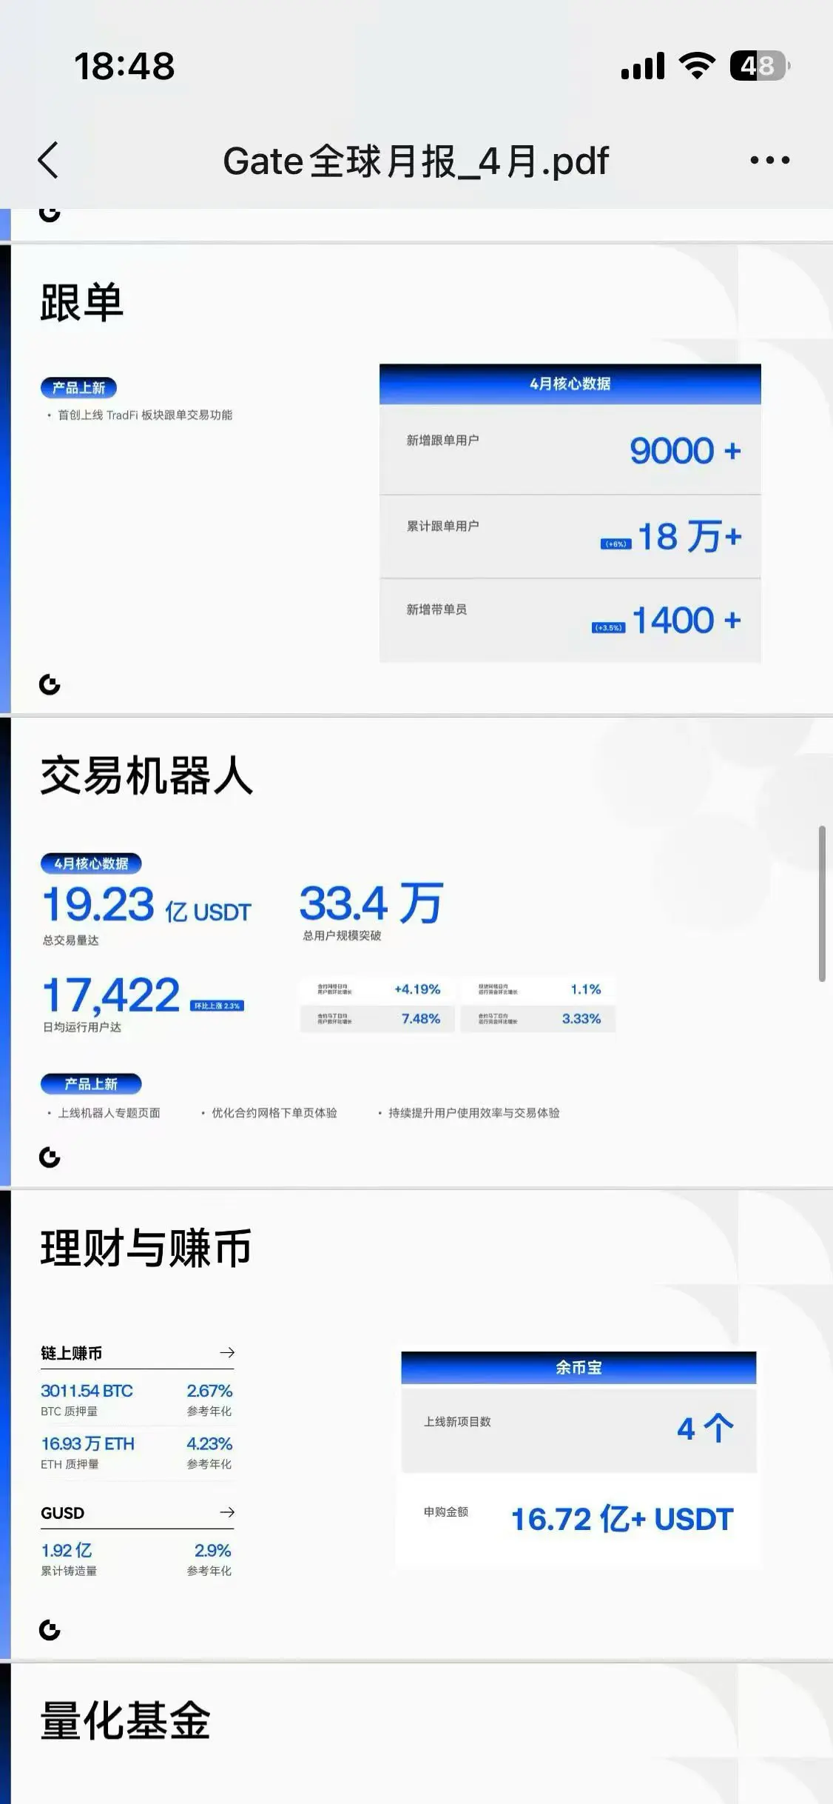Tap the battery indicator showing 48
This screenshot has width=833, height=1804.
click(x=760, y=66)
